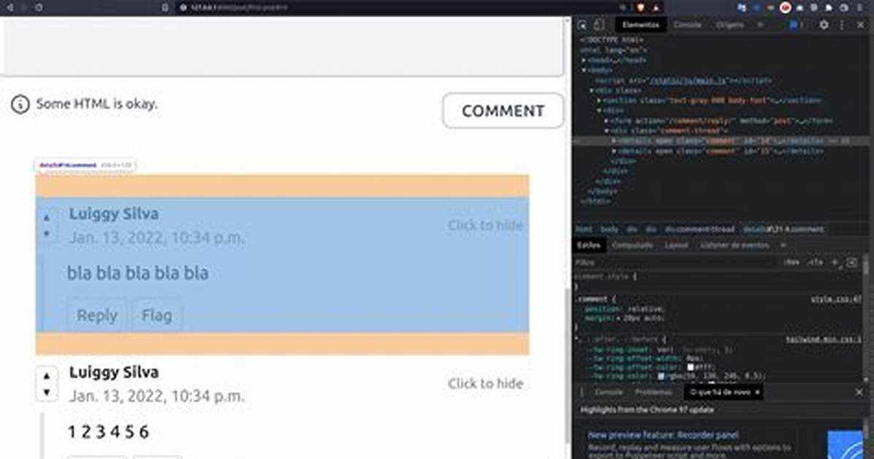Image resolution: width=874 pixels, height=459 pixels.
Task: Expand the form comment/reply node
Action: pyautogui.click(x=607, y=121)
